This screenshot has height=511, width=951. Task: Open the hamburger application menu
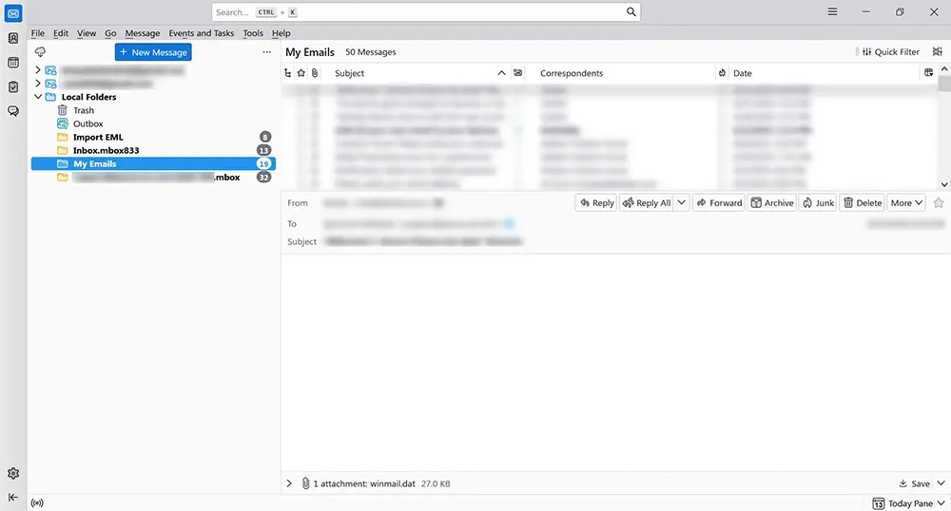point(833,11)
